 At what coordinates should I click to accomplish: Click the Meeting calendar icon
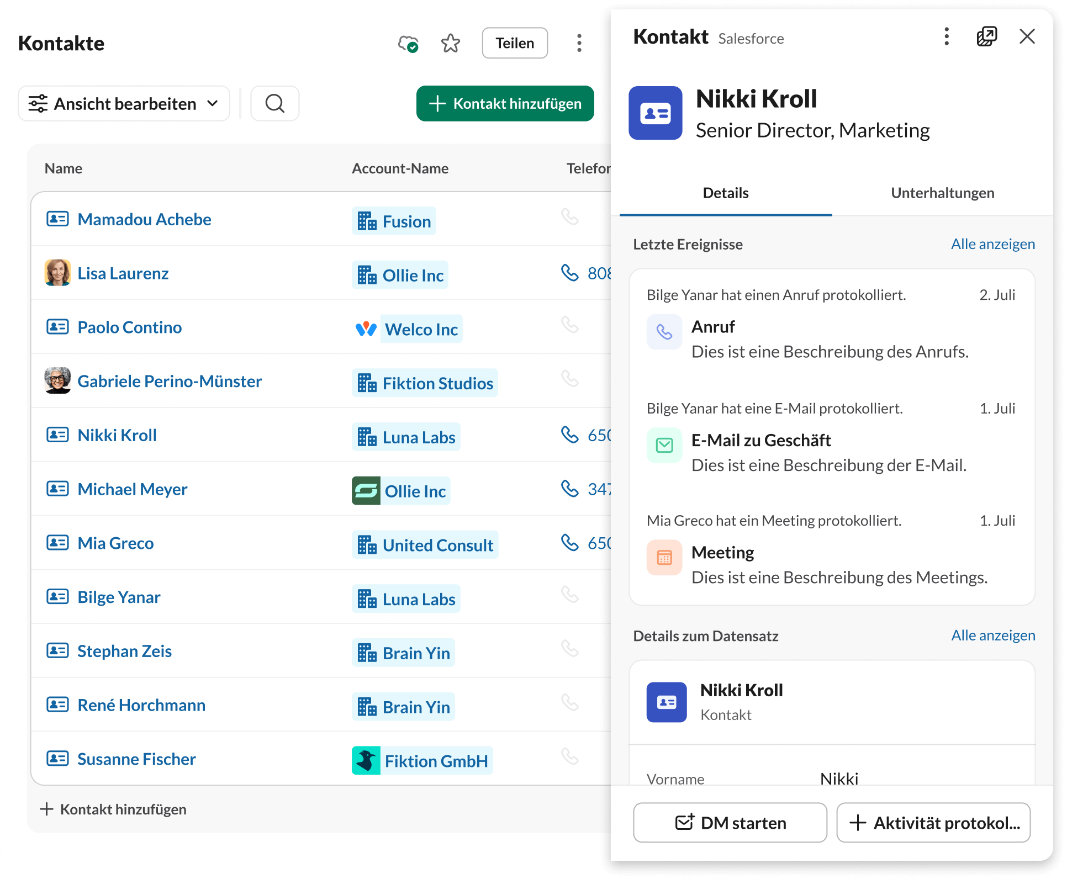664,558
